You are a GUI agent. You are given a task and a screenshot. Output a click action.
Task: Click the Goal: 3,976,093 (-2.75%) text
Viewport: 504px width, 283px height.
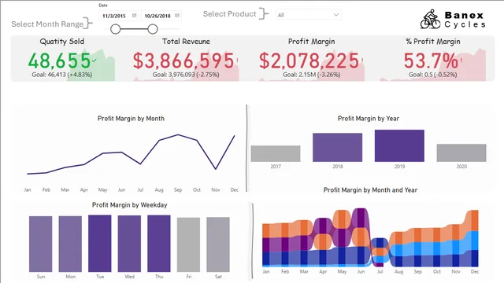coord(186,75)
